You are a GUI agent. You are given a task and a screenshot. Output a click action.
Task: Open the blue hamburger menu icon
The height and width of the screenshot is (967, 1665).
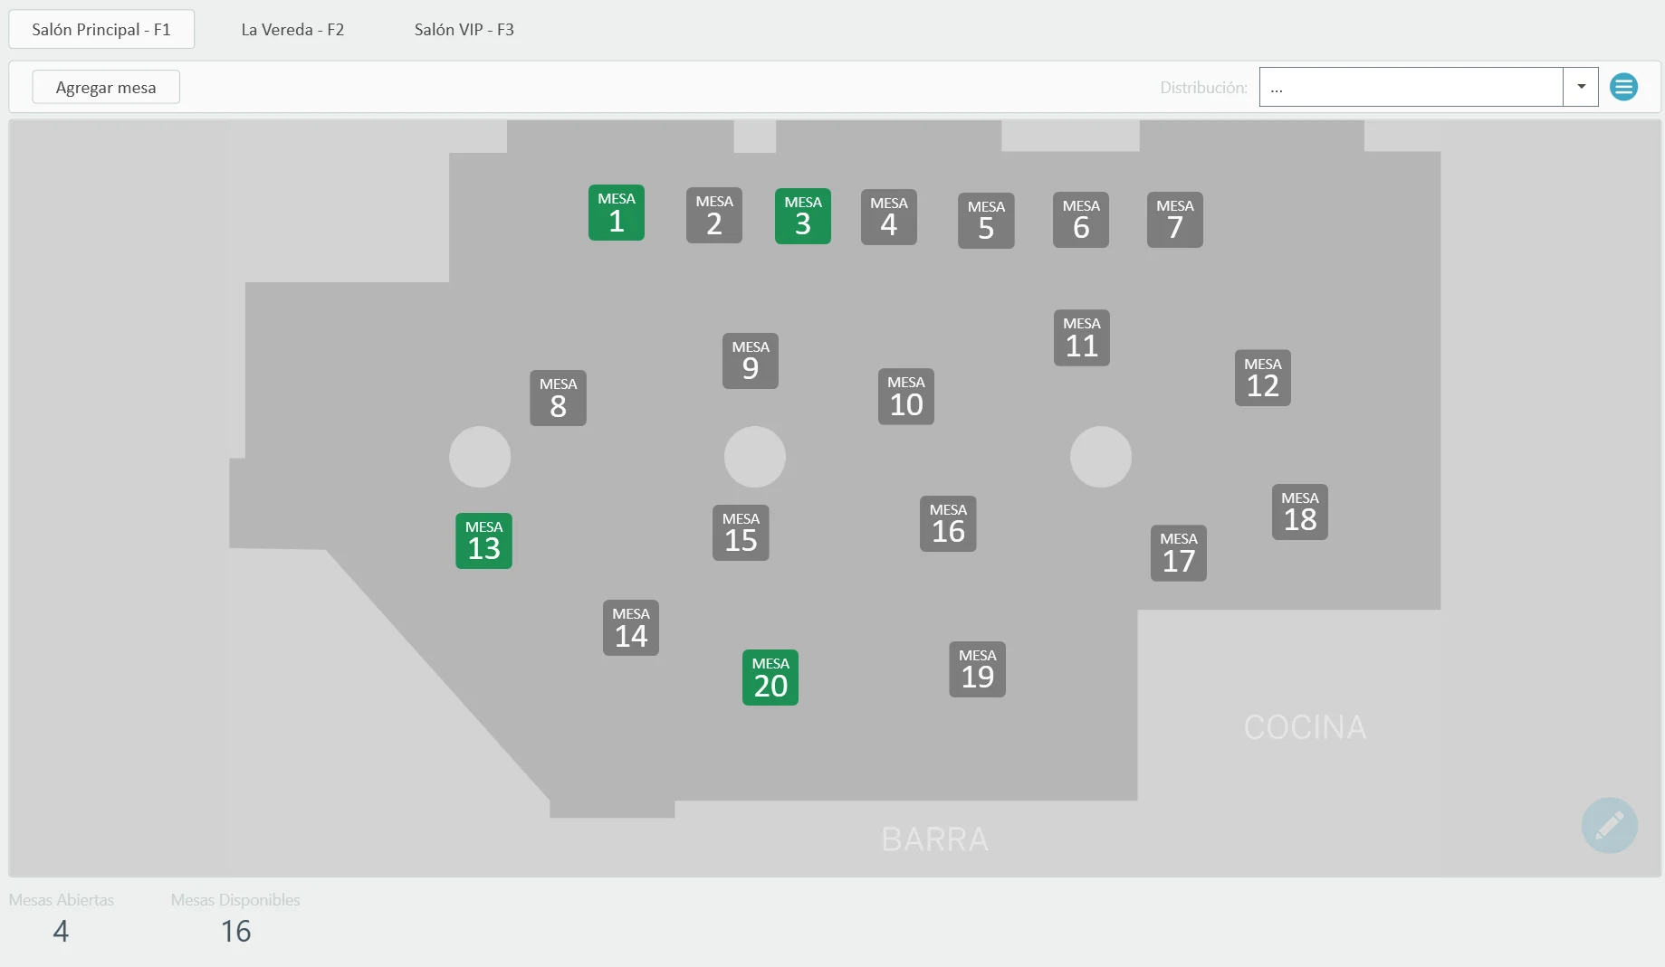pos(1623,87)
